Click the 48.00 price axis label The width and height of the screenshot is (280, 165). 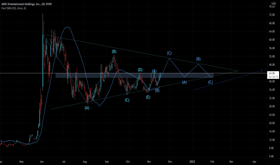(x=272, y=65)
